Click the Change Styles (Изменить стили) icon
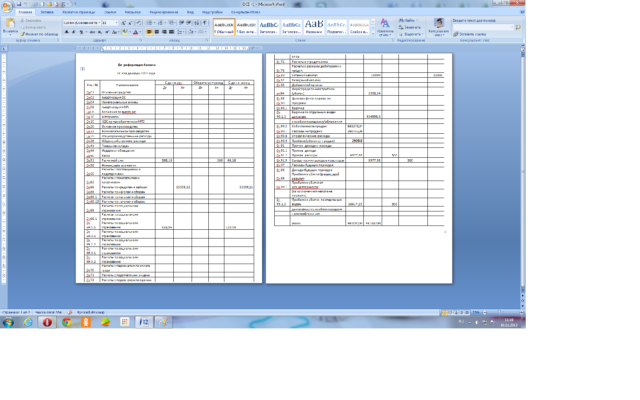Viewport: 640px width, 400px height. 385,27
